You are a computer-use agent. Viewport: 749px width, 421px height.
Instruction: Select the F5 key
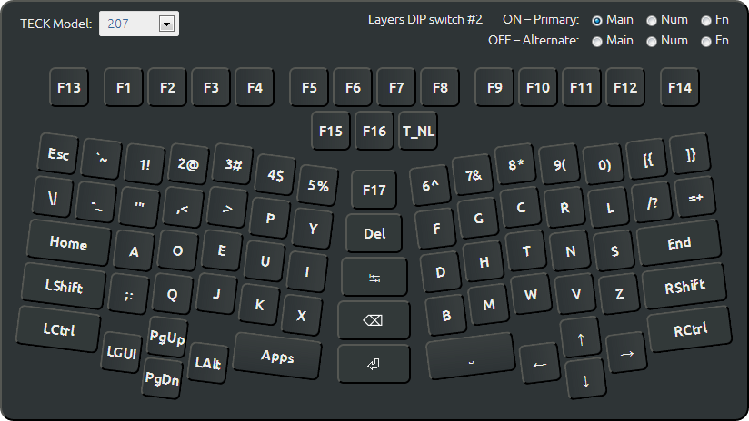point(309,87)
